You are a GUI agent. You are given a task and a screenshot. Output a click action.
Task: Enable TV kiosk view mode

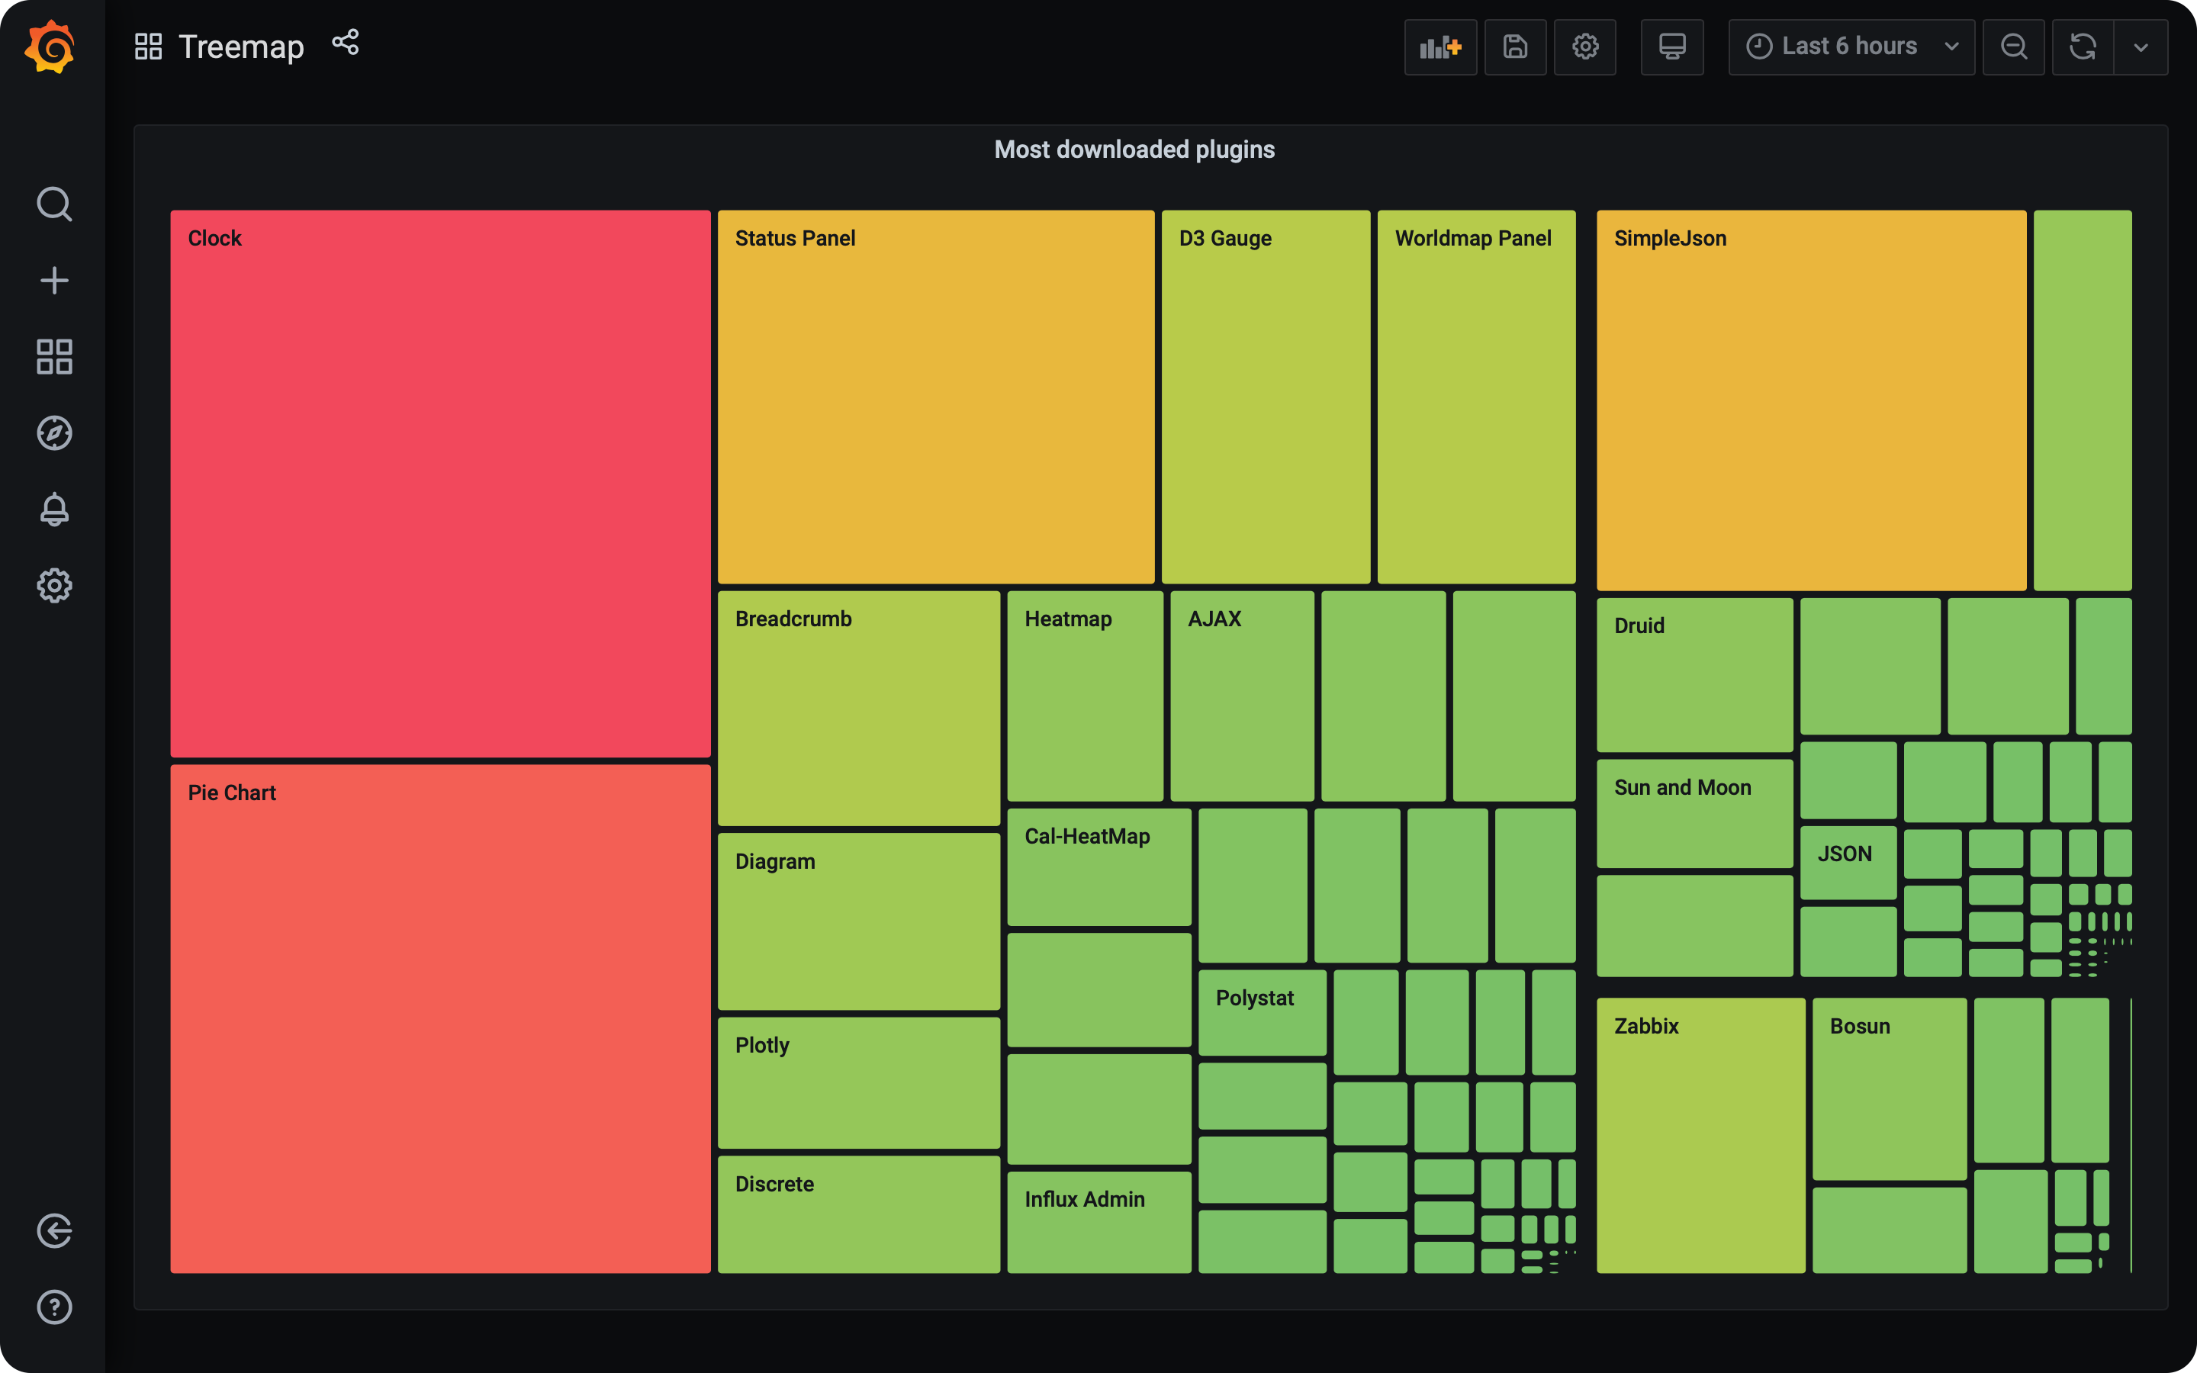coord(1671,47)
